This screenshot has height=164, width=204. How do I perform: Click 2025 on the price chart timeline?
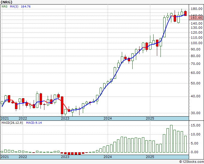click(150, 119)
